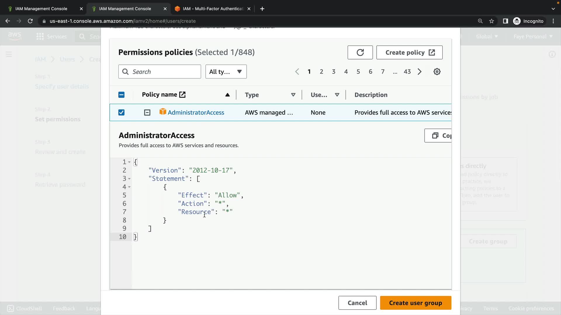Jump to policies page 43
The image size is (561, 315).
coord(407,72)
